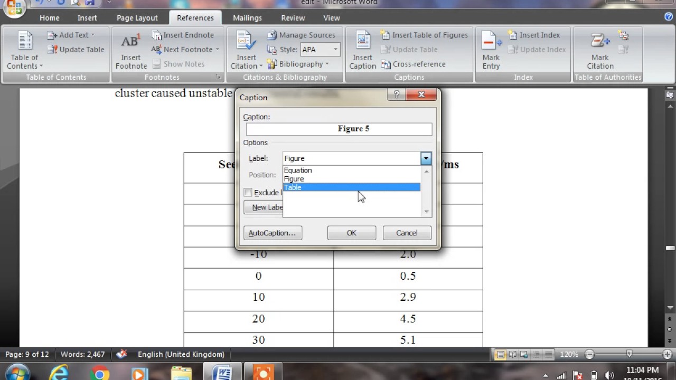Click Cancel in the Caption dialog
The height and width of the screenshot is (380, 676).
tap(407, 233)
